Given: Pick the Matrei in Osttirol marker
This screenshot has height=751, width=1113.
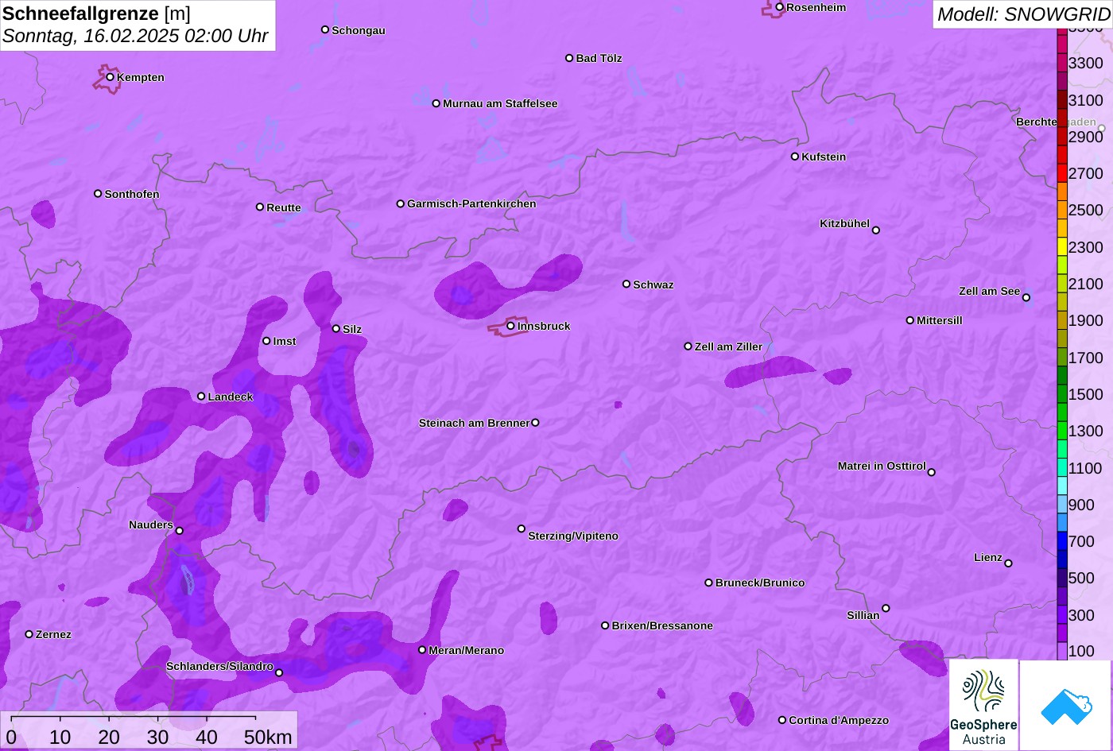Looking at the screenshot, I should (932, 472).
